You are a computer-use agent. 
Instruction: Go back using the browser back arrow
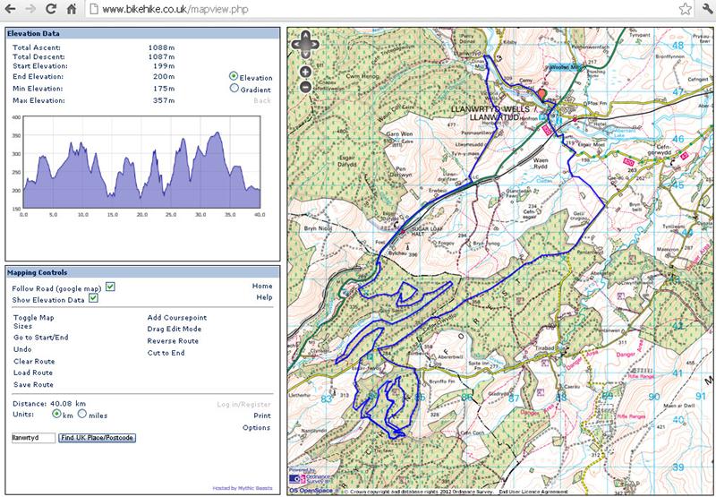coord(11,10)
